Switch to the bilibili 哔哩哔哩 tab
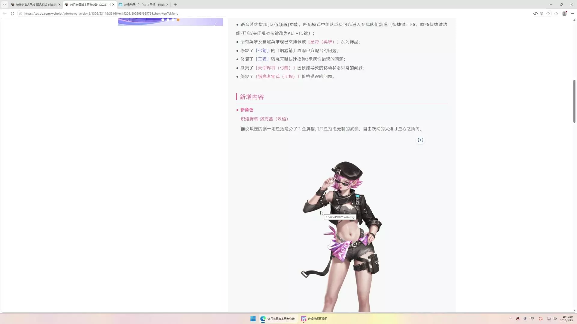This screenshot has height=324, width=577. point(144,4)
